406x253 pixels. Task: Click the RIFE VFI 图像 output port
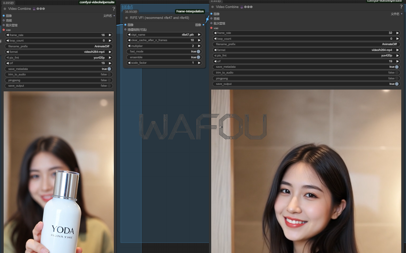point(203,25)
